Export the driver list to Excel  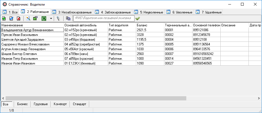[44, 19]
